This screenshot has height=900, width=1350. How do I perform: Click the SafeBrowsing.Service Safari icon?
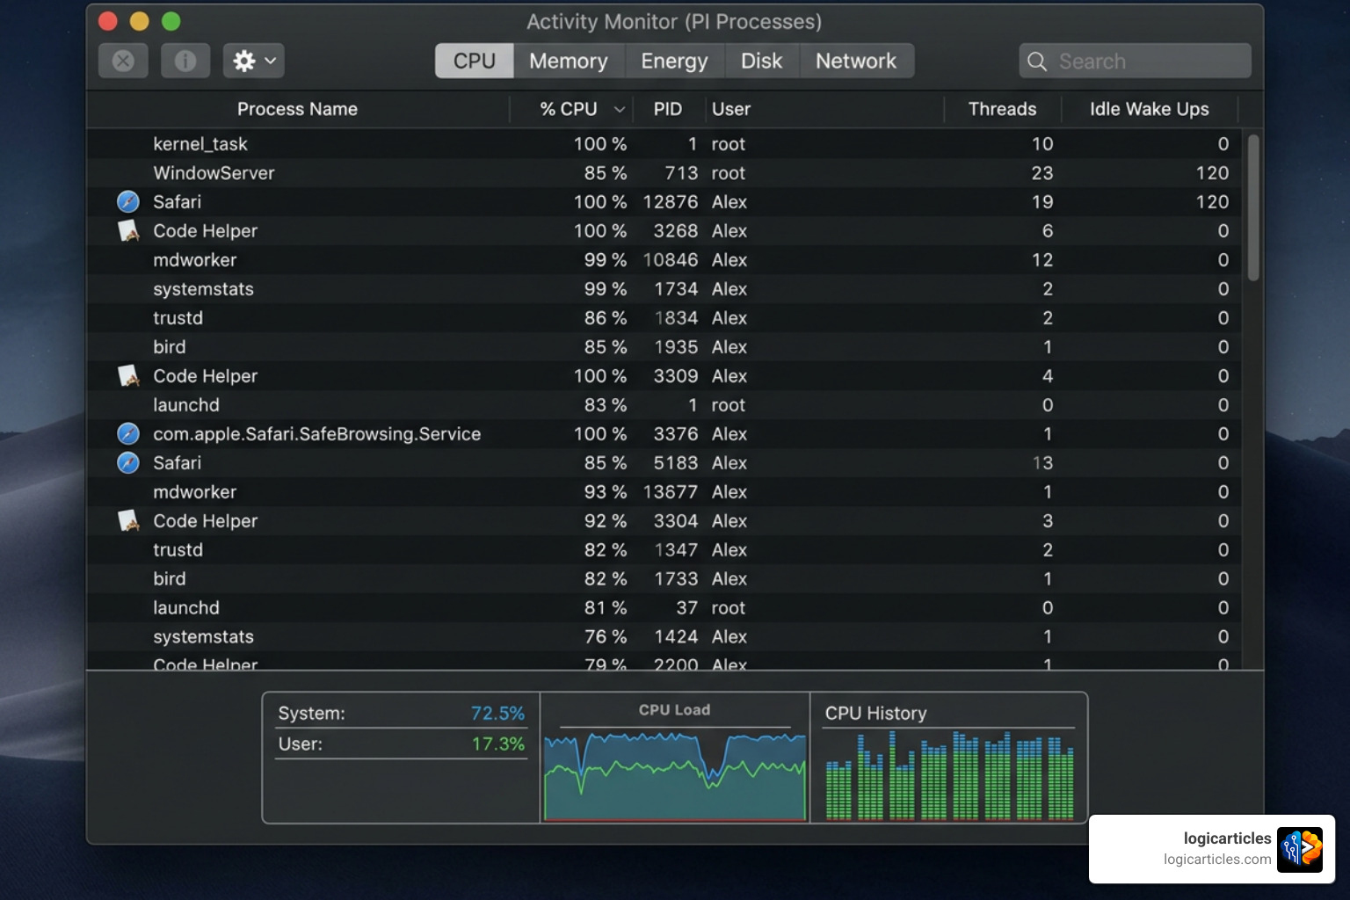coord(128,434)
